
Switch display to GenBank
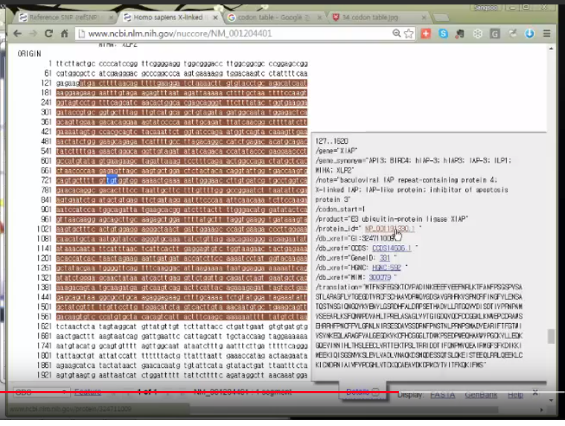[481, 395]
